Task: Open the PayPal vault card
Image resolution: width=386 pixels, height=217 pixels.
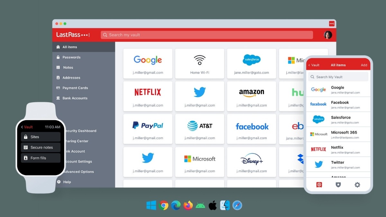Action: pyautogui.click(x=148, y=129)
